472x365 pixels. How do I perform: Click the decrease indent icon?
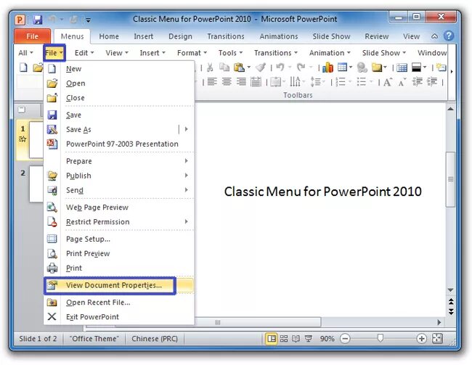click(x=418, y=81)
